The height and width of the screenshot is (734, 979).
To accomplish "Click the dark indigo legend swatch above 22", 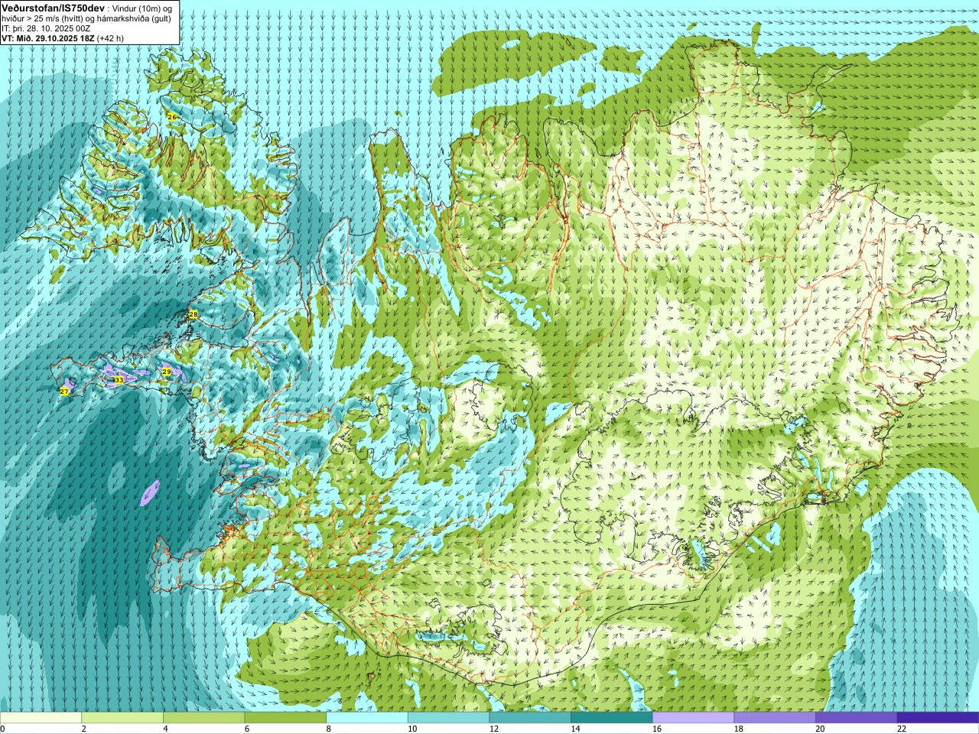I will tap(938, 718).
